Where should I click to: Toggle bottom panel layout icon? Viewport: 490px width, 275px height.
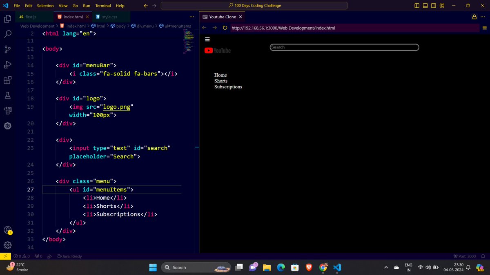[425, 6]
